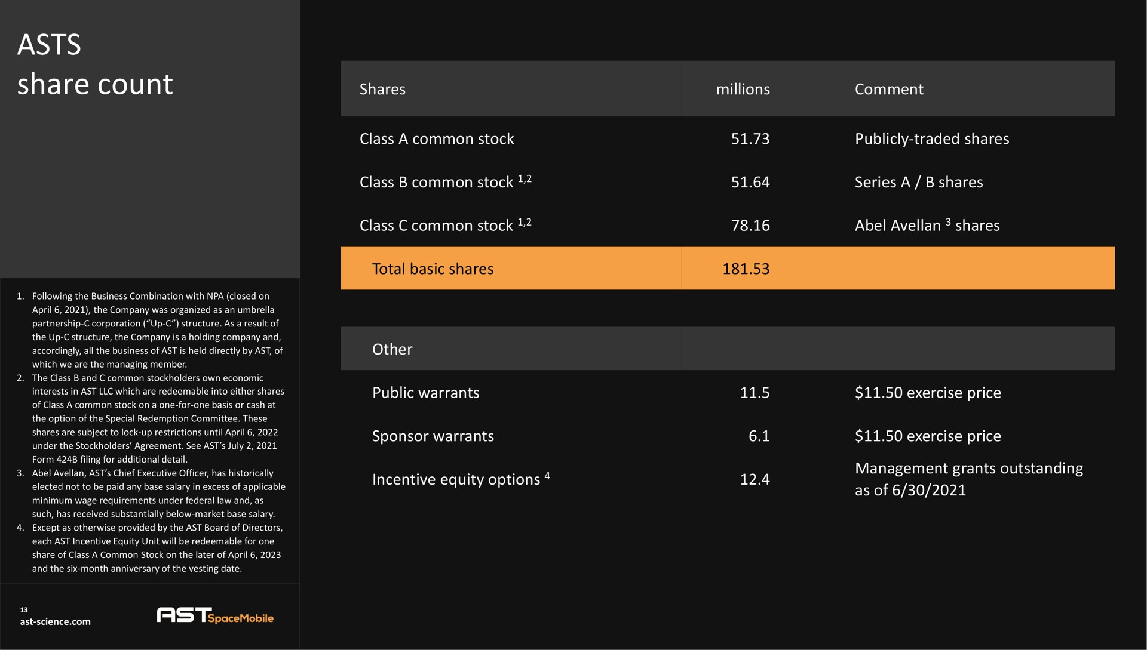Select Public warrants '$11.50 exercise price'

tap(928, 392)
